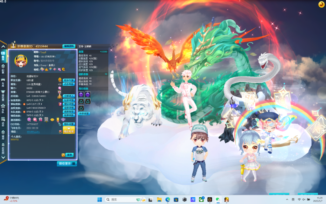The image size is (326, 204).
Task: Click the player avatar portrait
Action: pyautogui.click(x=21, y=61)
